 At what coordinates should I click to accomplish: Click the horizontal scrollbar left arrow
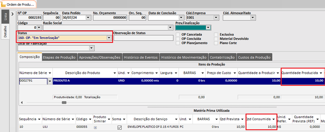[22, 102]
